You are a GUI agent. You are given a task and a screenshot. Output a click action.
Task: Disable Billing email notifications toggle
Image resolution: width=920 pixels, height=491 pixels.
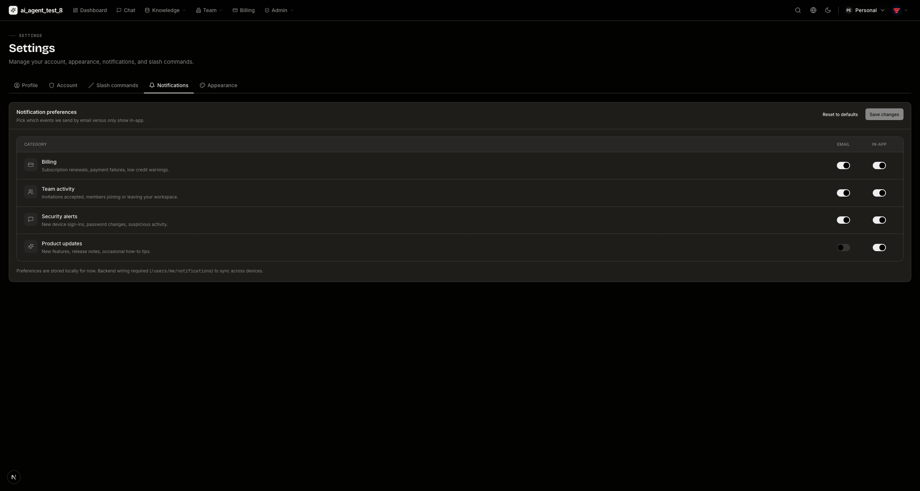click(x=843, y=165)
